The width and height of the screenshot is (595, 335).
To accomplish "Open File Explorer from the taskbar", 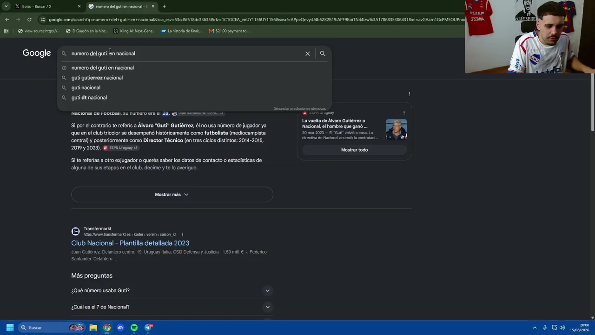I will click(x=93, y=328).
